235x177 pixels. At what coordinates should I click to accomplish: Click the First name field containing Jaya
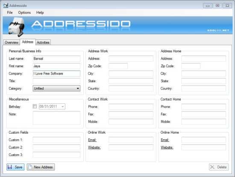[x=56, y=66]
